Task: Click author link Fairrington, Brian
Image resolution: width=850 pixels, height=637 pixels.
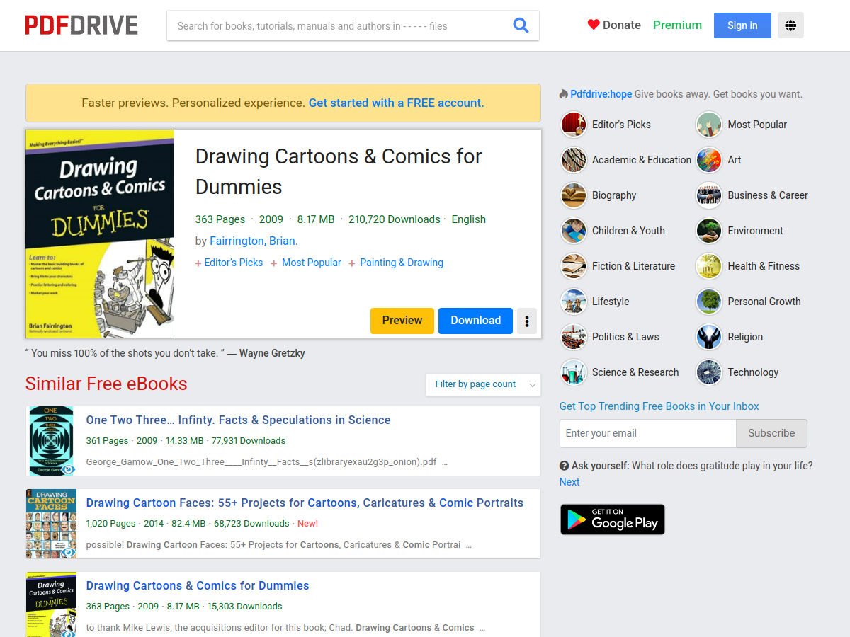Action: pyautogui.click(x=254, y=241)
